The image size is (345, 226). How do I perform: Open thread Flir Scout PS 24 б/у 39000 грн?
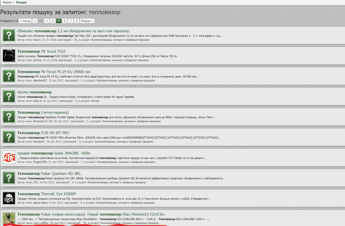pos(54,72)
